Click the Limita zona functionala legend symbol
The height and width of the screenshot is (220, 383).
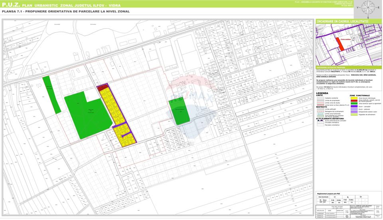[320, 114]
